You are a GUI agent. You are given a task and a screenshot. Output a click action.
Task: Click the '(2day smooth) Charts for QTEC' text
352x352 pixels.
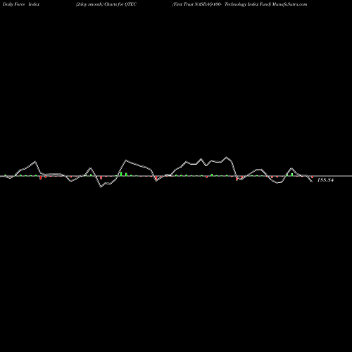point(106,4)
